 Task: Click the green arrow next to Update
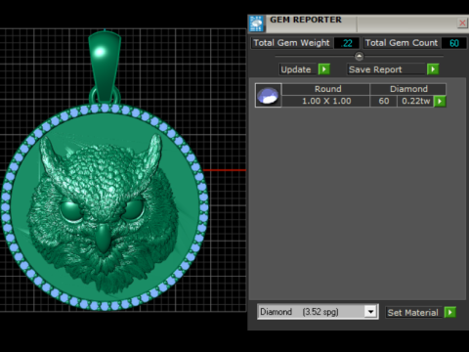tap(324, 69)
